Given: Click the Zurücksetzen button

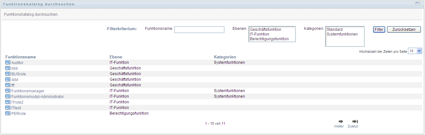Looking at the screenshot, I should (x=404, y=30).
